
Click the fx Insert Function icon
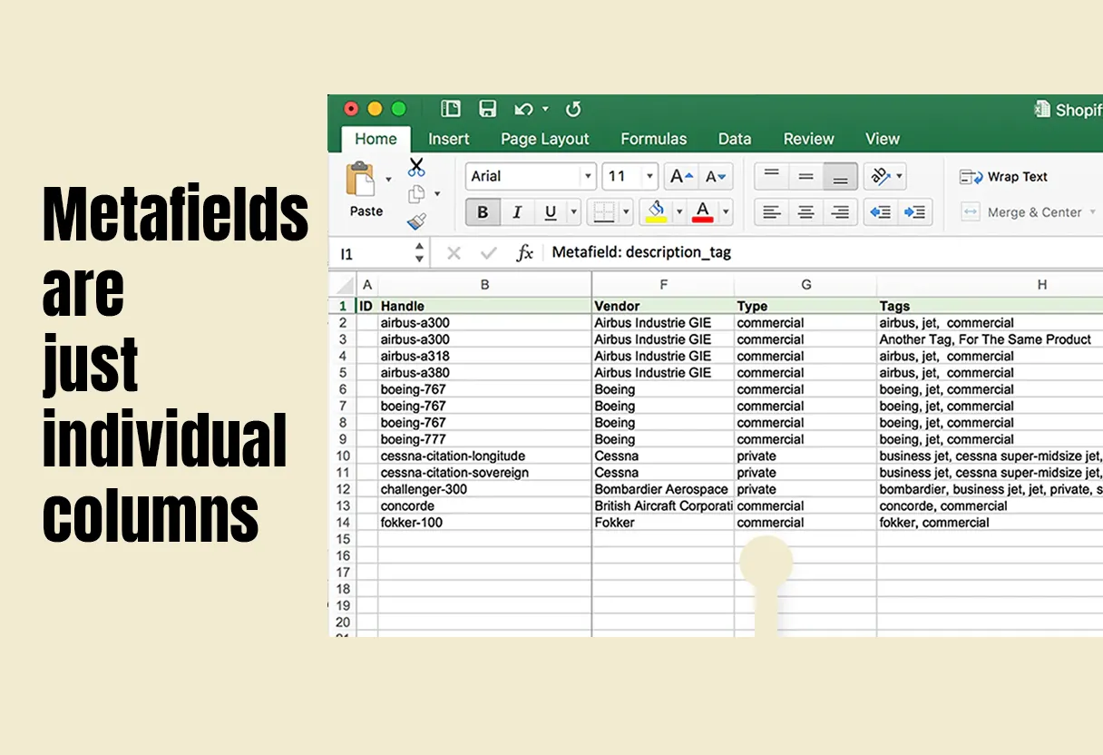click(x=524, y=253)
